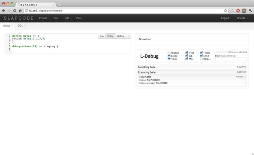Enable the Headers checkbox in L-Debug
254x155 pixels.
click(x=169, y=53)
